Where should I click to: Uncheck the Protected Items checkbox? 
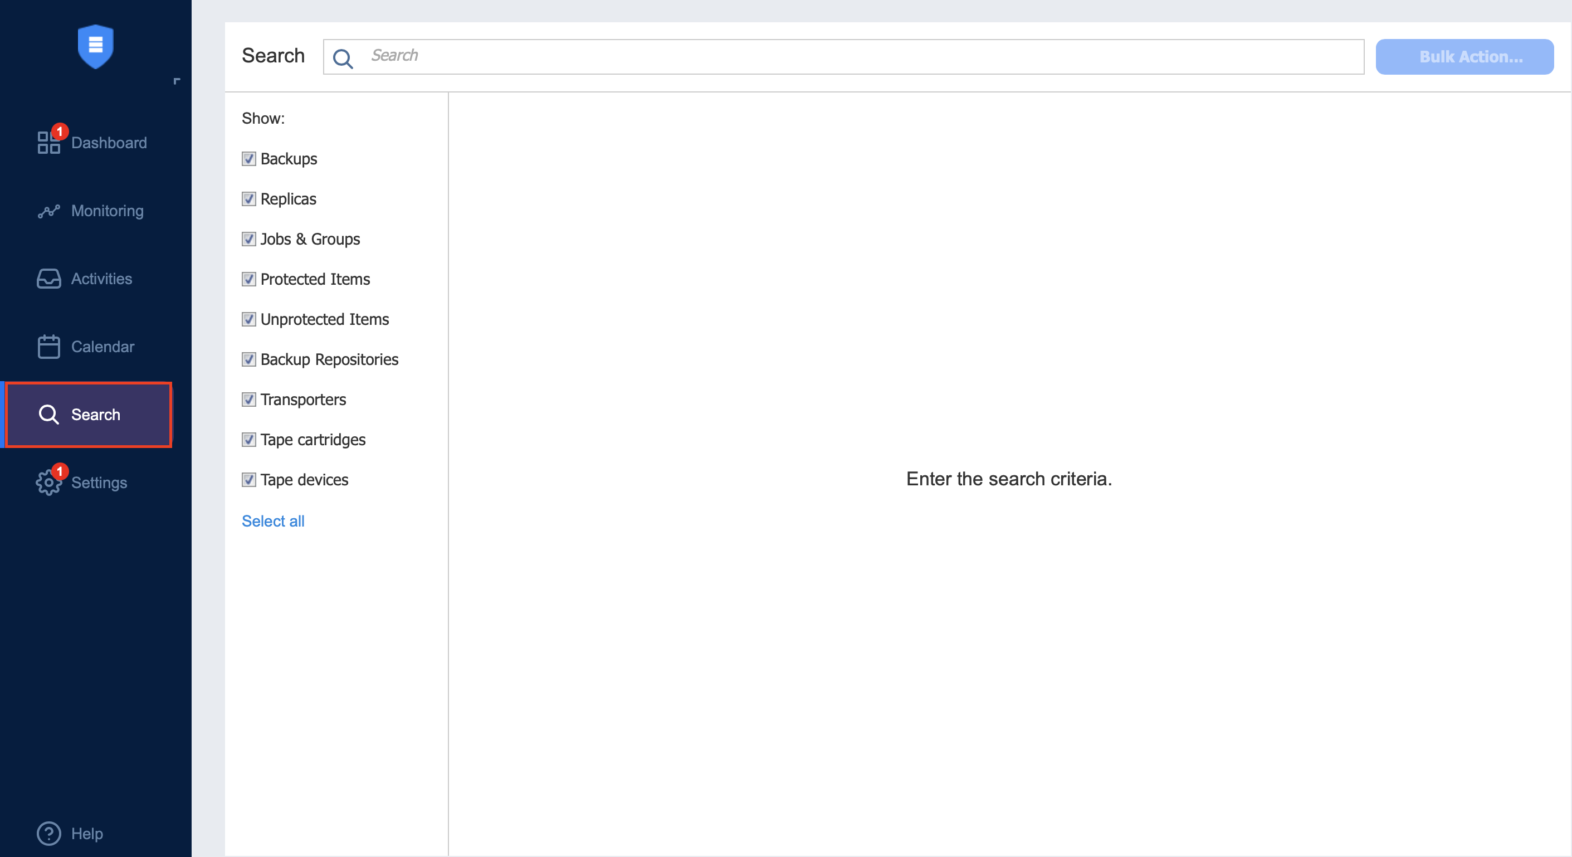click(x=248, y=280)
